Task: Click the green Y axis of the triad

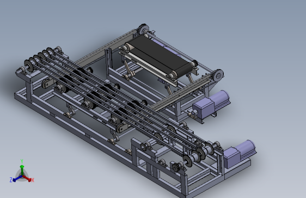Action: [22, 169]
